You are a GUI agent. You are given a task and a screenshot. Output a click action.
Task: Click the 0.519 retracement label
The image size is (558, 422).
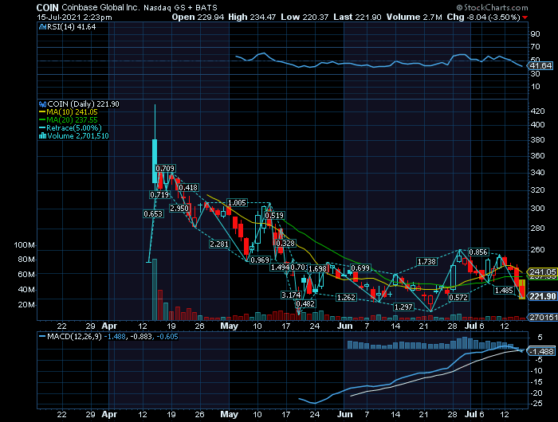[x=274, y=215]
